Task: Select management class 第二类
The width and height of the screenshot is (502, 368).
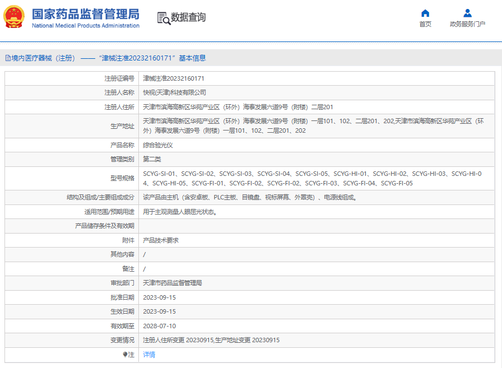Action: [152, 159]
